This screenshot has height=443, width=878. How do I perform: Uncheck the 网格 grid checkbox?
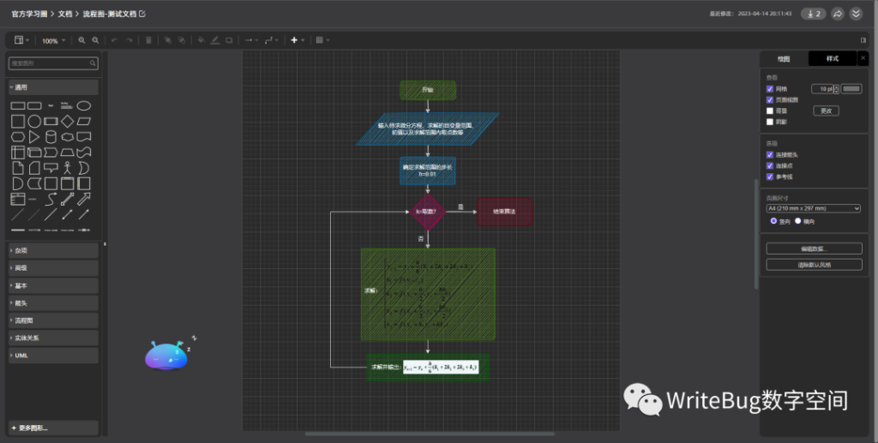pyautogui.click(x=770, y=88)
